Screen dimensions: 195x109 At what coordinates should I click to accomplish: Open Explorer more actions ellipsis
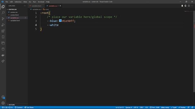coord(25,6)
